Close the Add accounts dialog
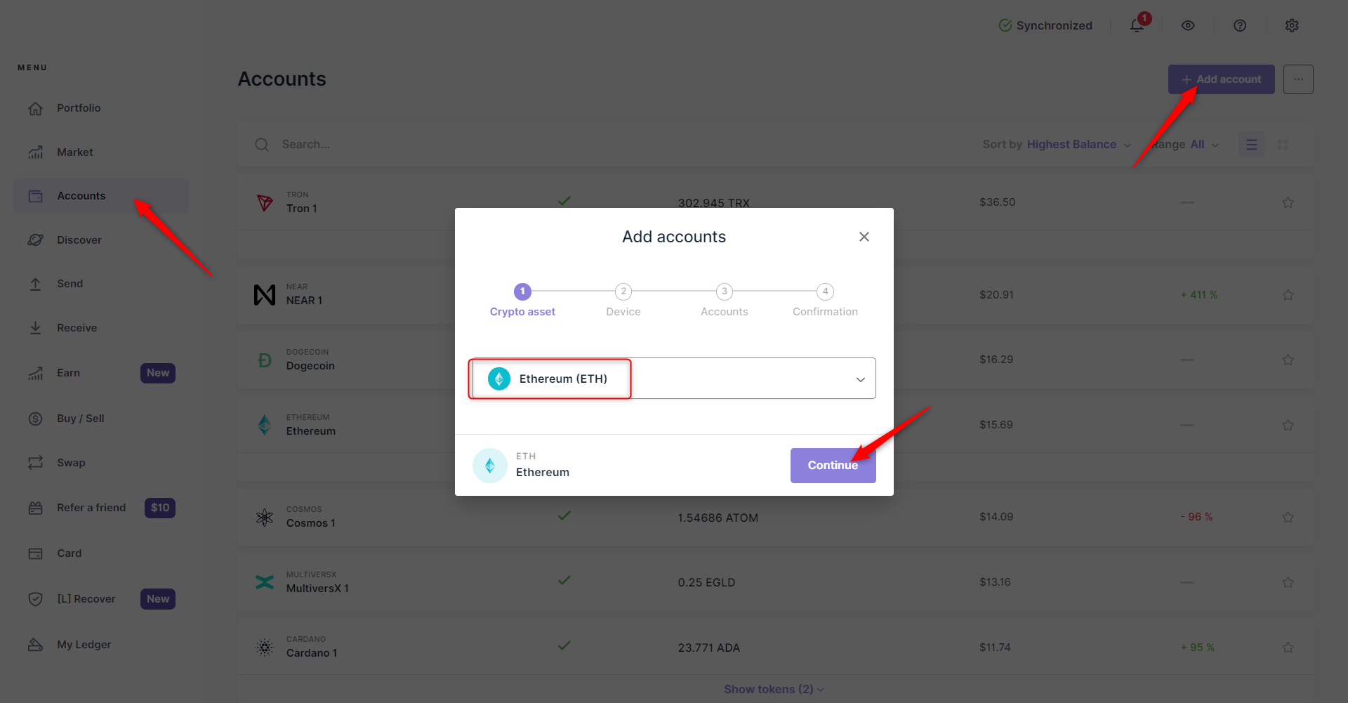 pyautogui.click(x=864, y=237)
